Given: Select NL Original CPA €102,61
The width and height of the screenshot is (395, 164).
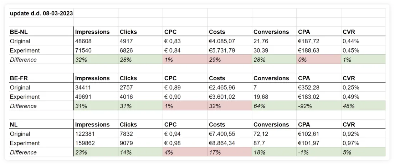Looking at the screenshot, I should click(x=319, y=134).
